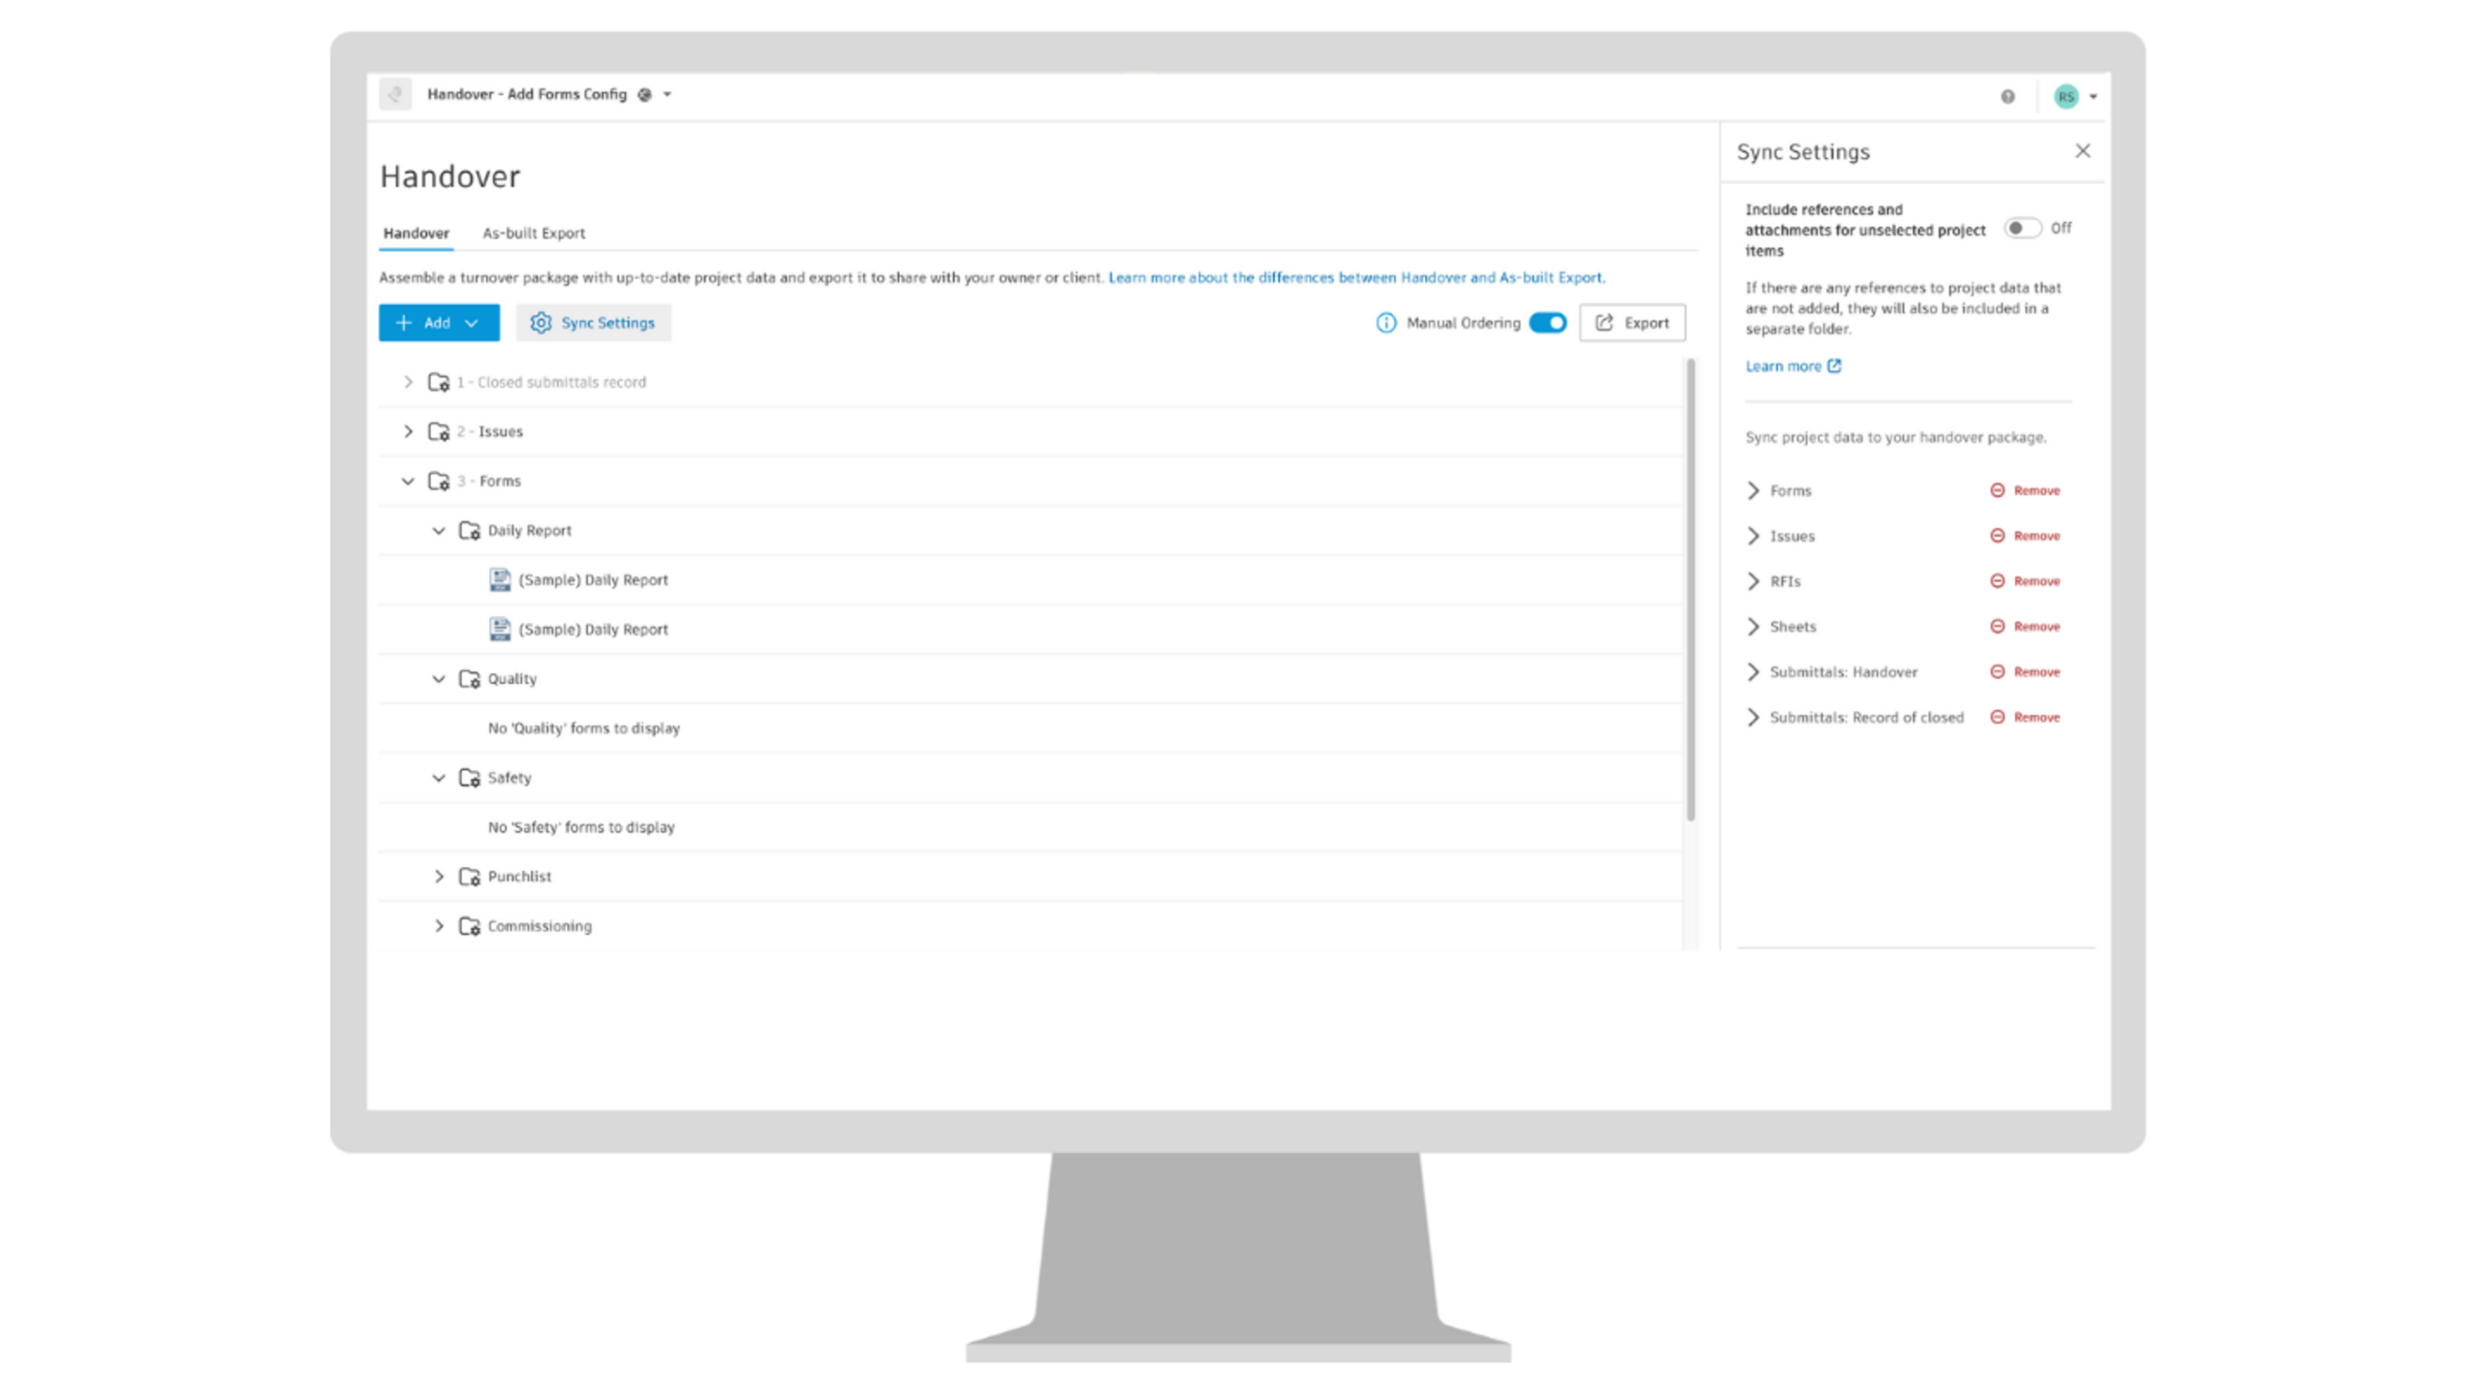Viewport: 2480px width, 1395px height.
Task: Click the module icon left of project name
Action: pos(395,94)
